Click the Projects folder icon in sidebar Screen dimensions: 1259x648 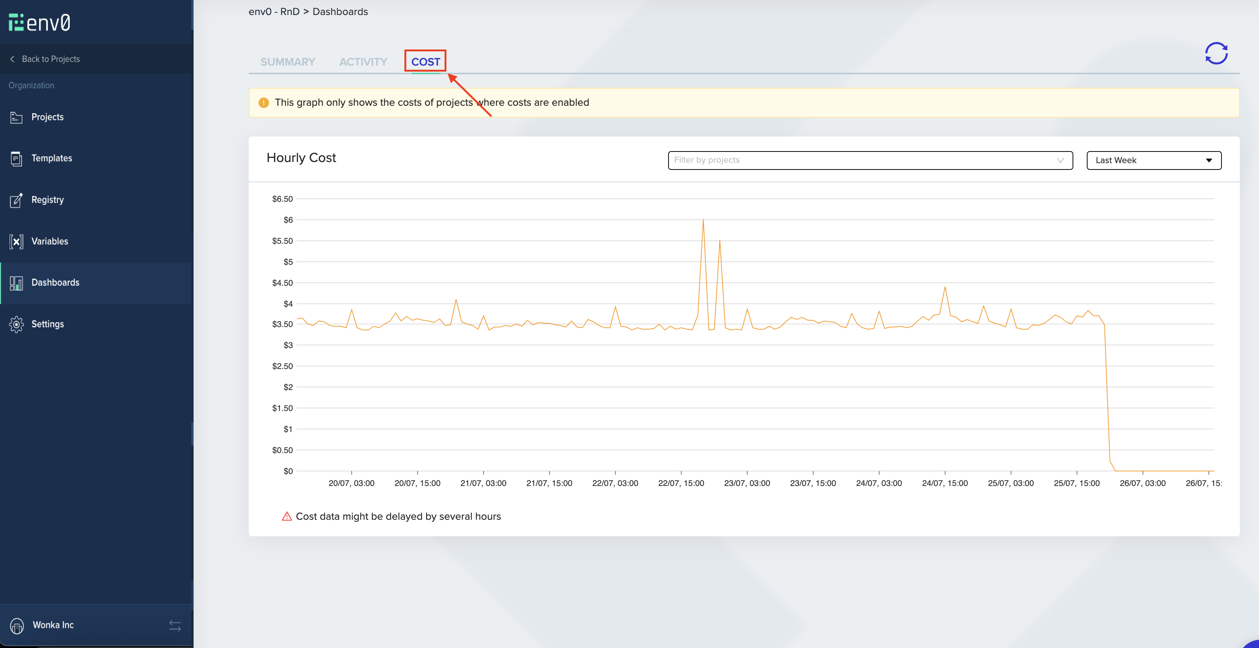coord(16,117)
